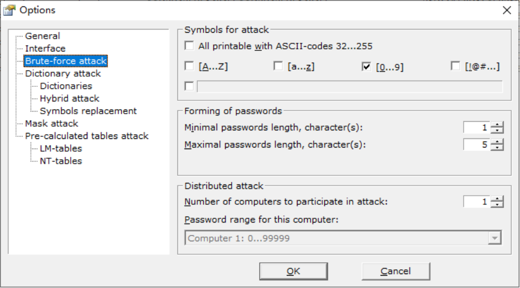Check the [A...Z] uppercase symbols box
This screenshot has width=520, height=288.
tap(189, 67)
